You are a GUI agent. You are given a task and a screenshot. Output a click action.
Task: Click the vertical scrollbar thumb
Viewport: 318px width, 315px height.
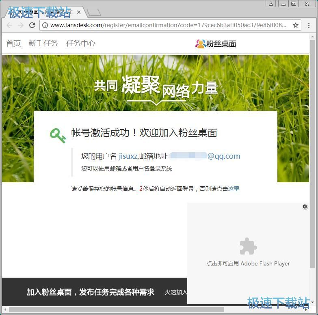coord(312,154)
